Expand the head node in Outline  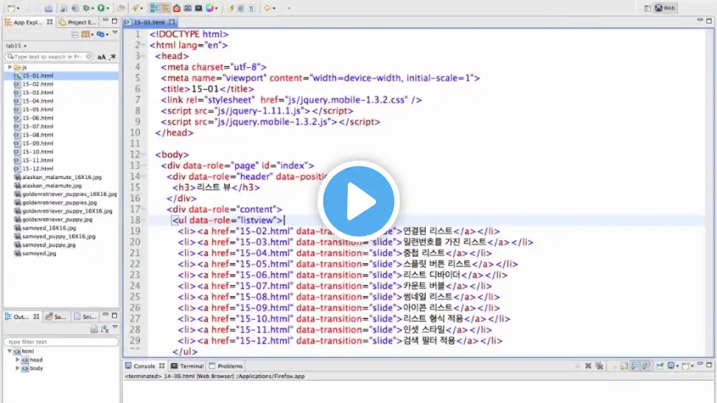click(x=17, y=360)
